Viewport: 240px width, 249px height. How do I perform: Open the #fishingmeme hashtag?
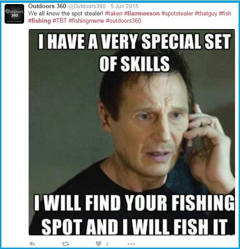point(86,21)
